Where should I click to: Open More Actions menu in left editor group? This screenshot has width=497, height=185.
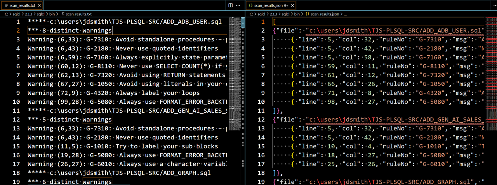(238, 5)
